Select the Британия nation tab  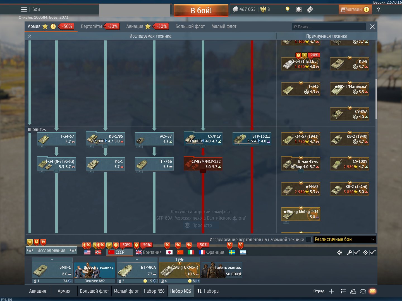(x=149, y=252)
